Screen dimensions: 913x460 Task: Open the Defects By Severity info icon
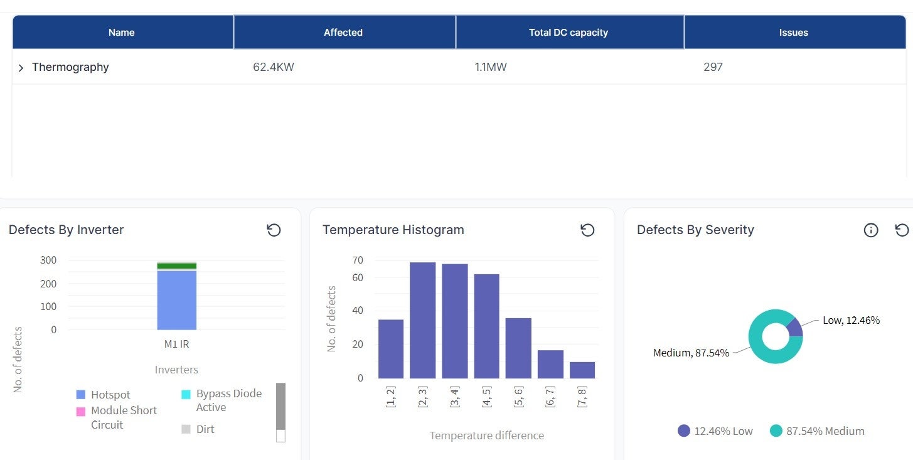tap(870, 230)
